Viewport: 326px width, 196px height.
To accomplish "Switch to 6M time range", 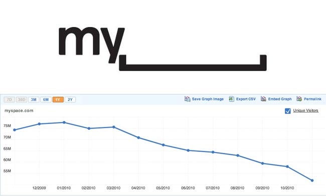I will pyautogui.click(x=46, y=99).
